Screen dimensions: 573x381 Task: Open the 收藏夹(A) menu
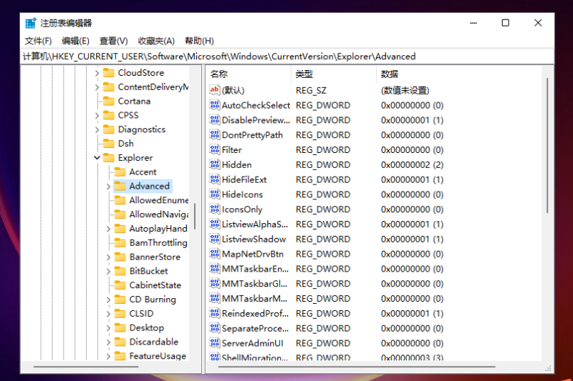156,41
